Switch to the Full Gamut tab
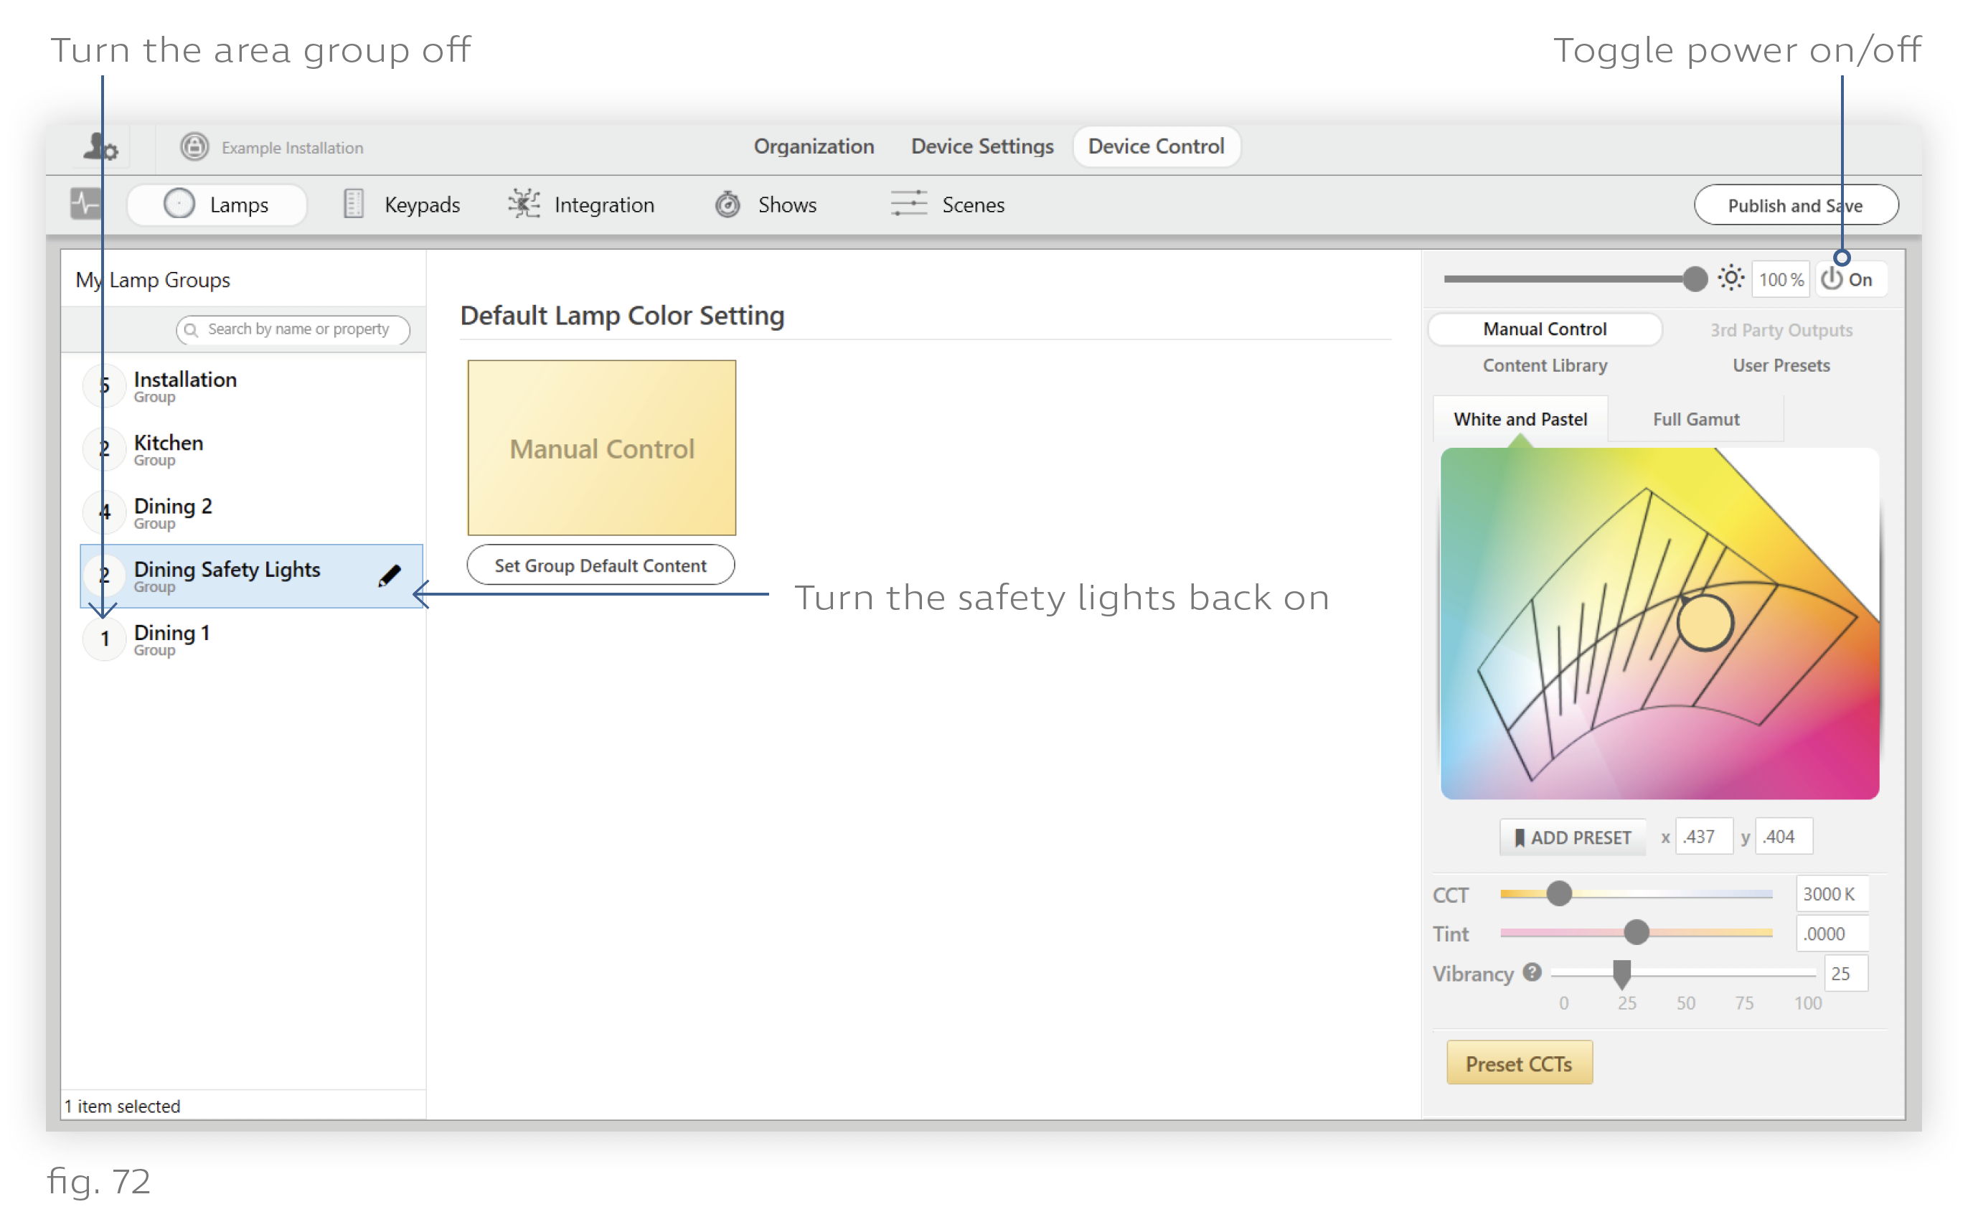 click(1696, 420)
